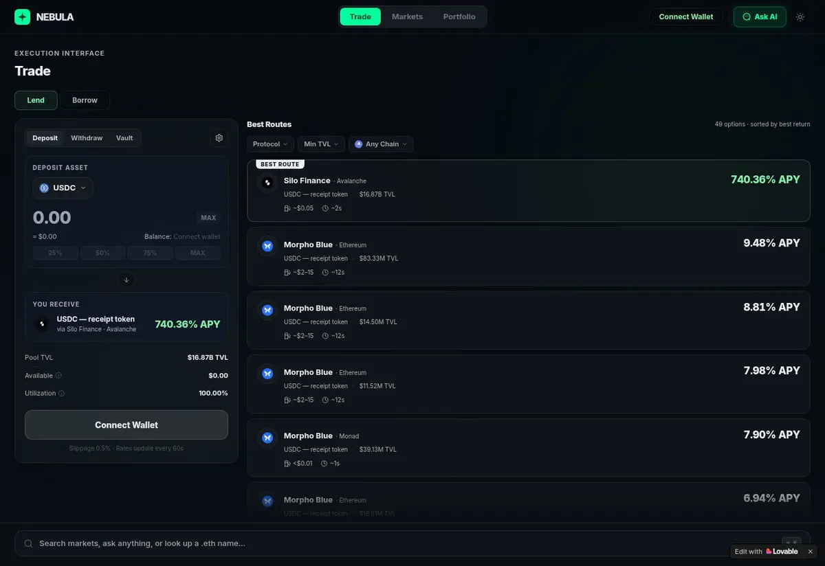Click Connect Wallet in the header
Image resolution: width=825 pixels, height=566 pixels.
[x=686, y=16]
